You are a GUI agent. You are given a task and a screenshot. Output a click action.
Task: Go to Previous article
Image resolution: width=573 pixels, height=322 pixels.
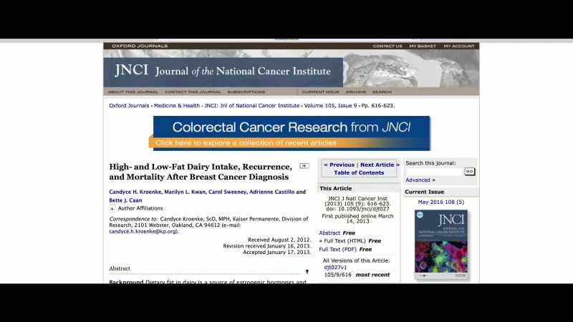click(x=339, y=165)
